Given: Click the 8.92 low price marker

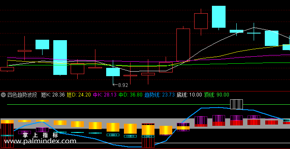Looking at the screenshot, I should click(120, 85).
